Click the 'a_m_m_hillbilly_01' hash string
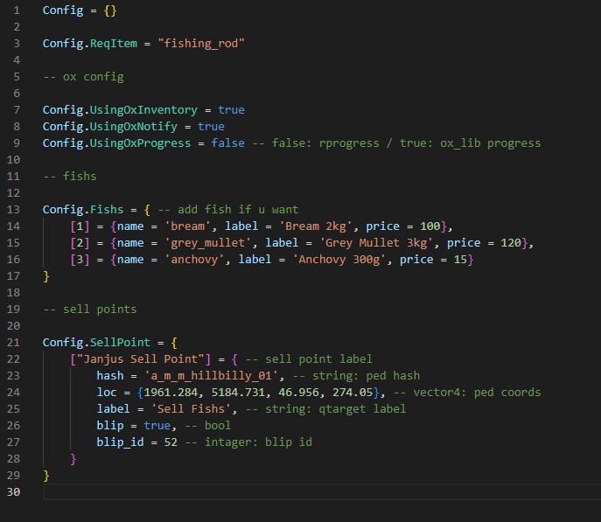This screenshot has height=522, width=601. 211,376
